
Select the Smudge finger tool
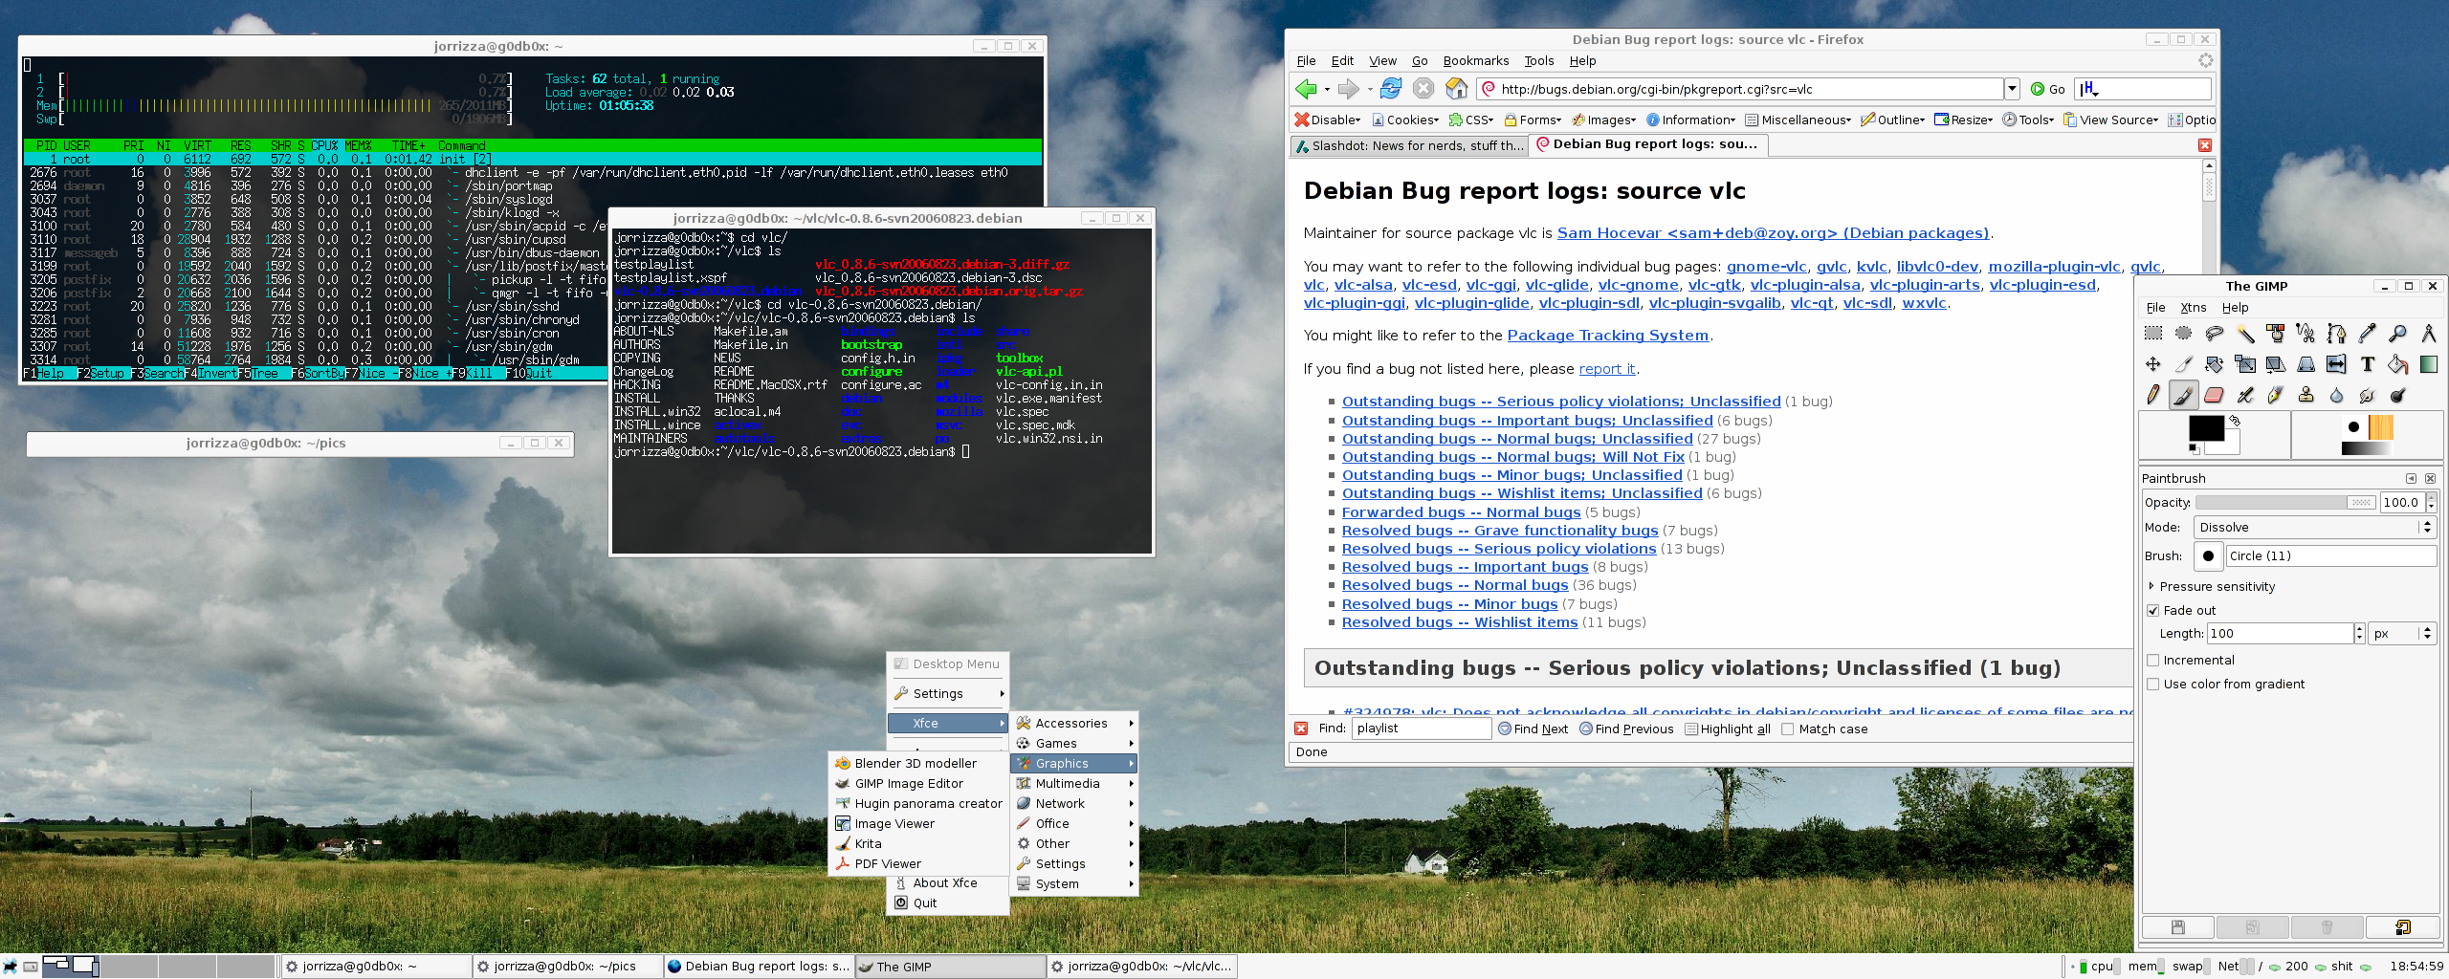point(2368,395)
